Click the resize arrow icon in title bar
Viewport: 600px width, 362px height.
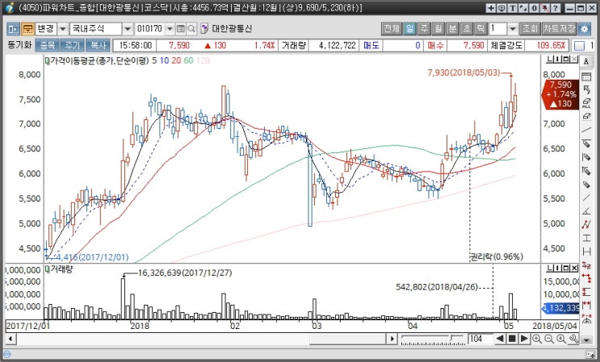tap(523, 8)
